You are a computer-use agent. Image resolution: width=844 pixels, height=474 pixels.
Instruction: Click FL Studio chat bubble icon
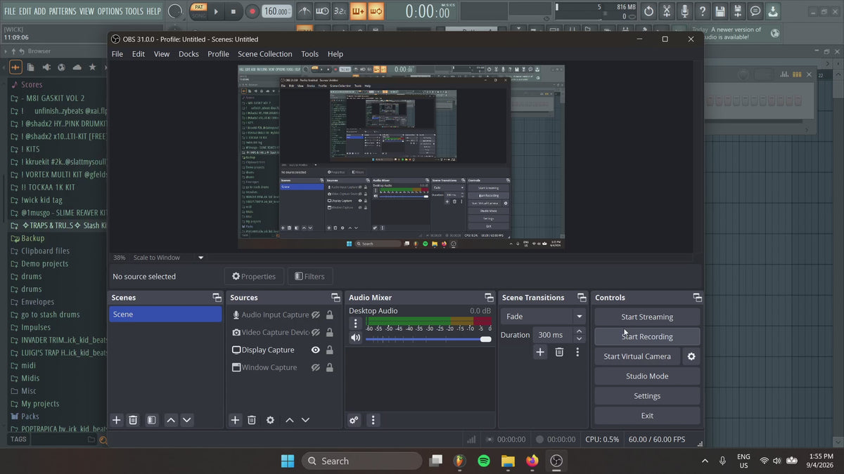[x=755, y=11]
